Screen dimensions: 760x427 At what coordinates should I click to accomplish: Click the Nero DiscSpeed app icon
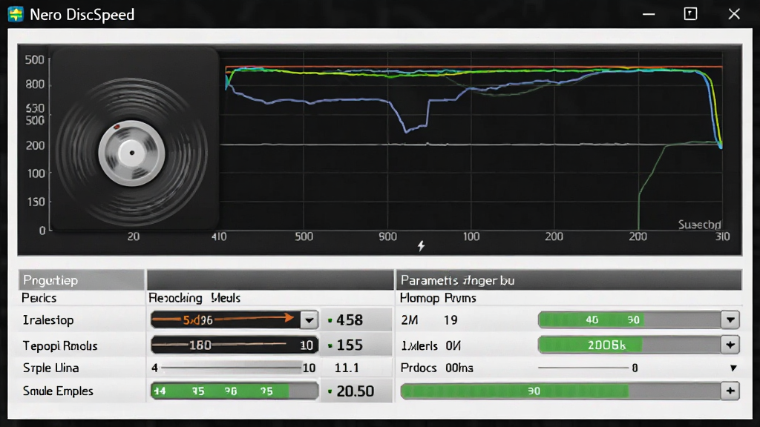tap(16, 14)
